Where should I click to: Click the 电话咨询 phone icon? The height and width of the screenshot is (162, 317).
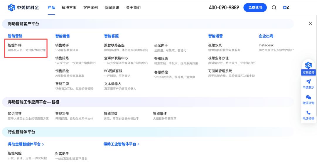tap(308, 113)
